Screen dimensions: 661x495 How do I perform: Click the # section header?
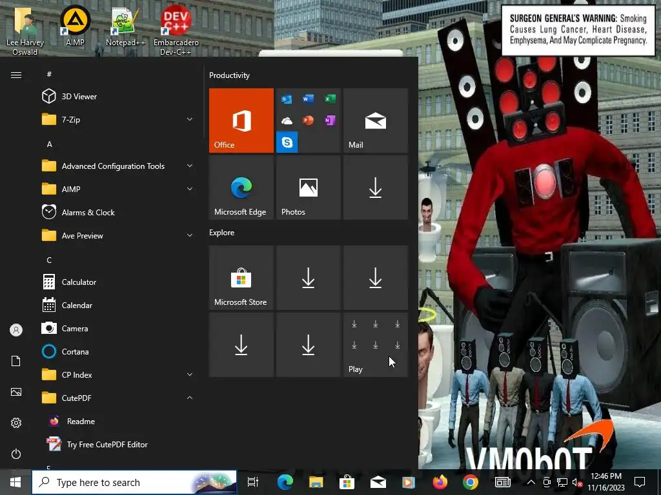pyautogui.click(x=49, y=74)
